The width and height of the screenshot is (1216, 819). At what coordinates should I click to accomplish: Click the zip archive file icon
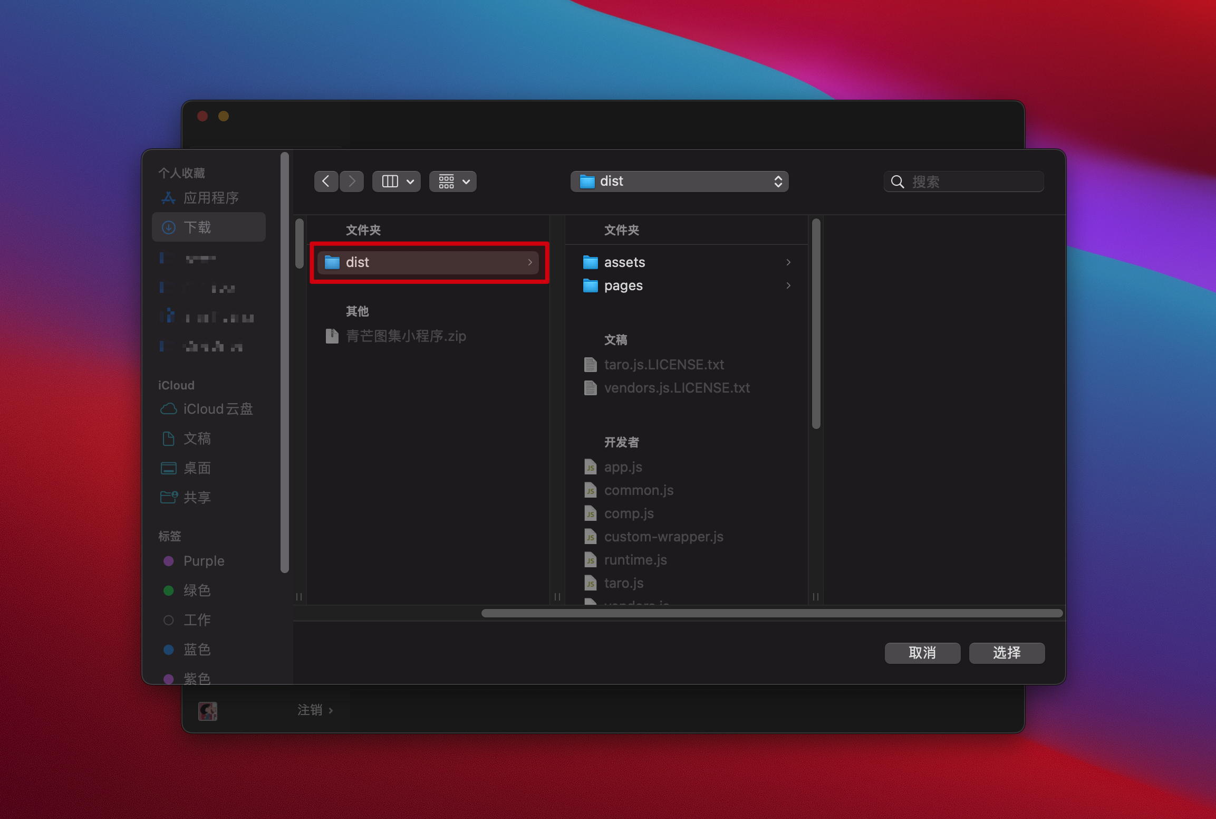pyautogui.click(x=332, y=336)
